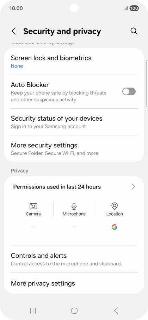
Task: Open the Auto Blocker description text
Action: [x=58, y=96]
